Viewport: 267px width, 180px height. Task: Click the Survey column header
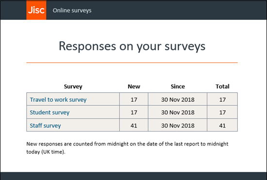(x=73, y=86)
